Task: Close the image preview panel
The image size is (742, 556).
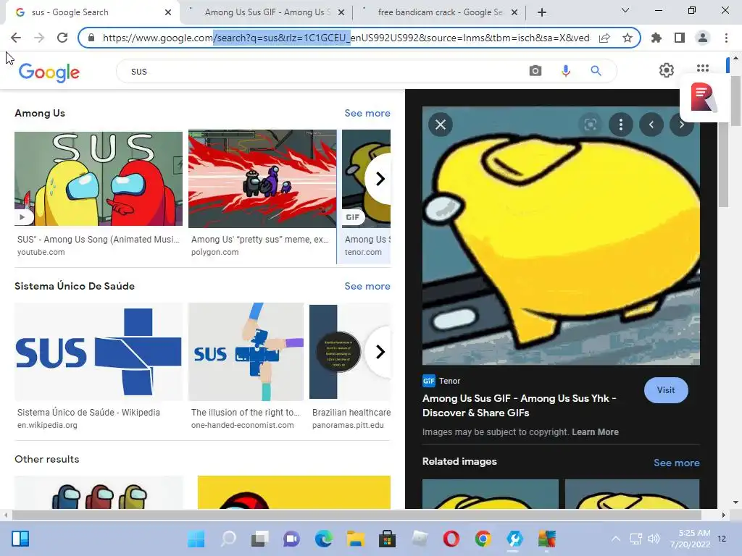Action: 441,125
